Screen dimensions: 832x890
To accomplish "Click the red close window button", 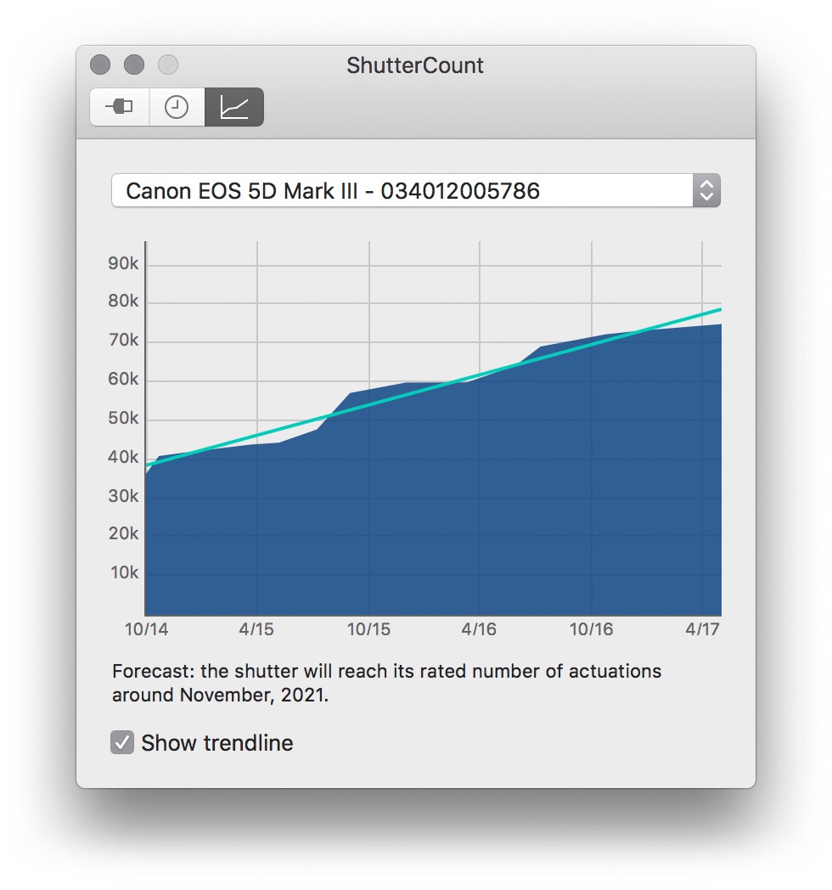I will tap(100, 65).
